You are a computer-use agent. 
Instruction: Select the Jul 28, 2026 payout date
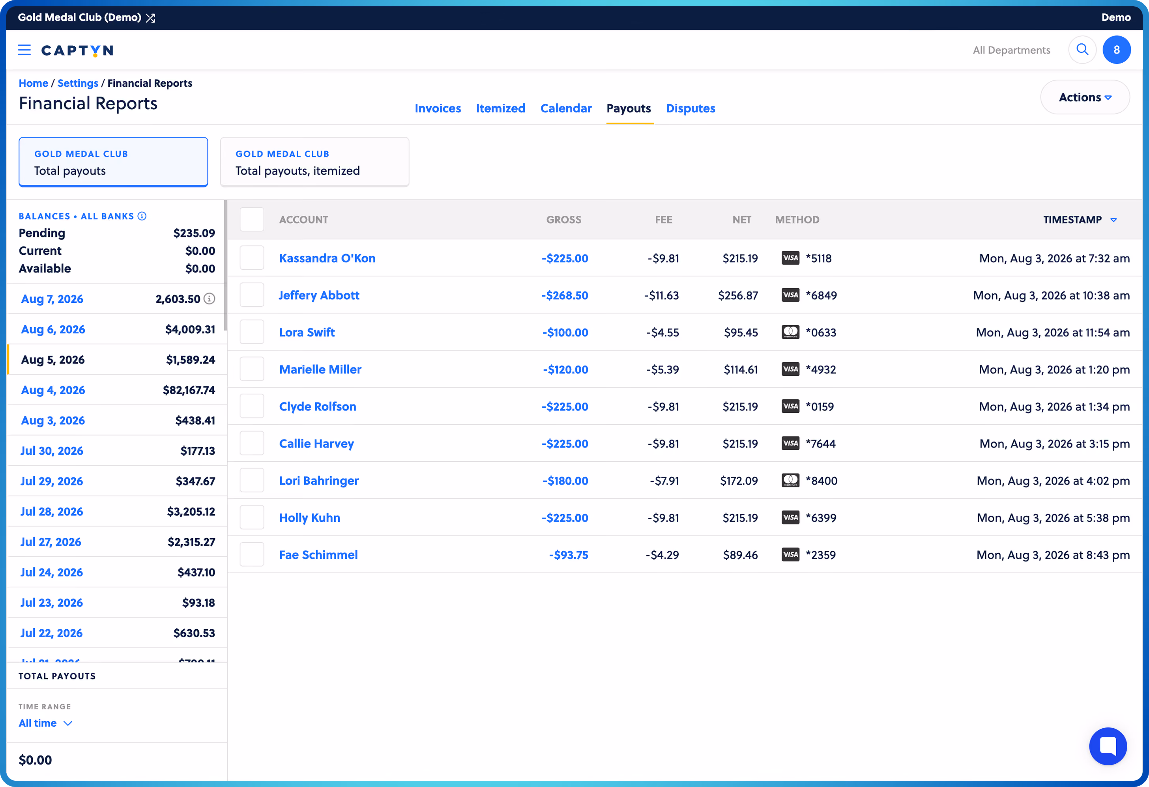[x=51, y=511]
